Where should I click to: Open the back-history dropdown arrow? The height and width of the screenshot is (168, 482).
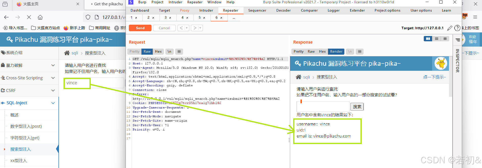(x=187, y=28)
